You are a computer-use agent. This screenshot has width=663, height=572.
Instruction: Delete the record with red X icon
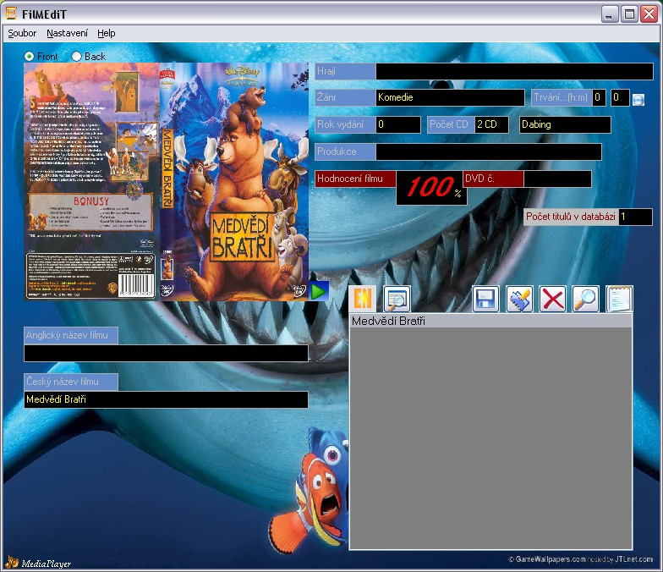click(x=553, y=300)
